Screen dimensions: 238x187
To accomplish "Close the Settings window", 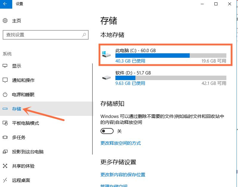I will pyautogui.click(x=230, y=4).
